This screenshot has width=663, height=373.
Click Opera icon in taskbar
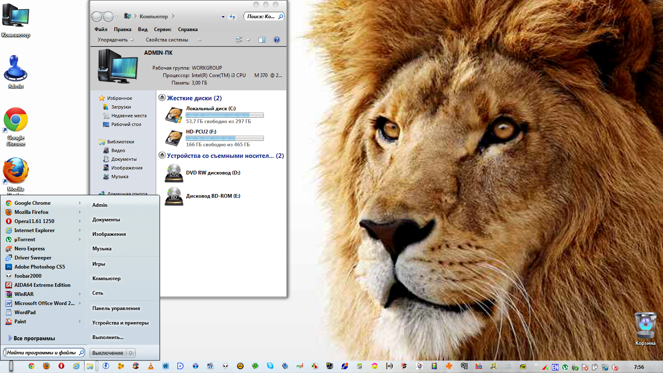coord(61,366)
